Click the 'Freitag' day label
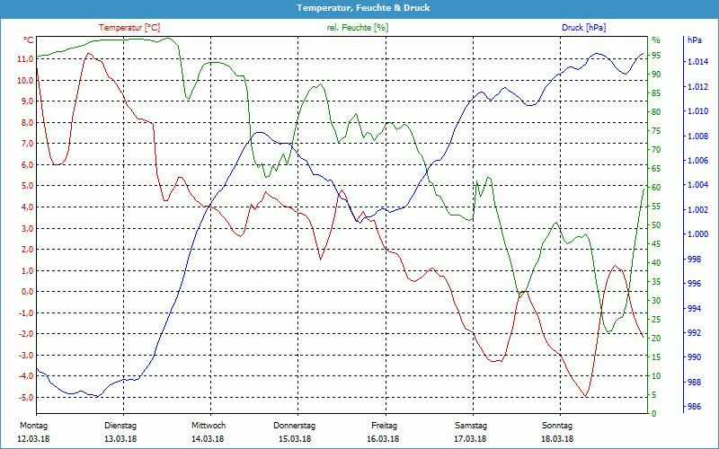The image size is (719, 449). 385,426
